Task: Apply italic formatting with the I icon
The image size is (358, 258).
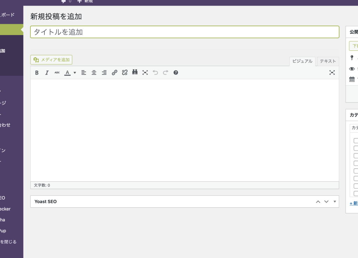Action: point(47,73)
